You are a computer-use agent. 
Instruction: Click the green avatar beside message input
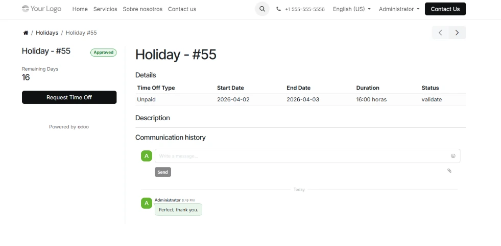tap(147, 156)
